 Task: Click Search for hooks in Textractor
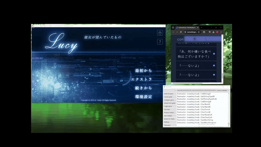(169, 119)
